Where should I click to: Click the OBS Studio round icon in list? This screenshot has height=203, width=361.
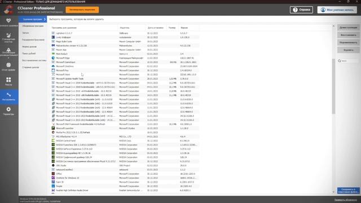coord(53,165)
